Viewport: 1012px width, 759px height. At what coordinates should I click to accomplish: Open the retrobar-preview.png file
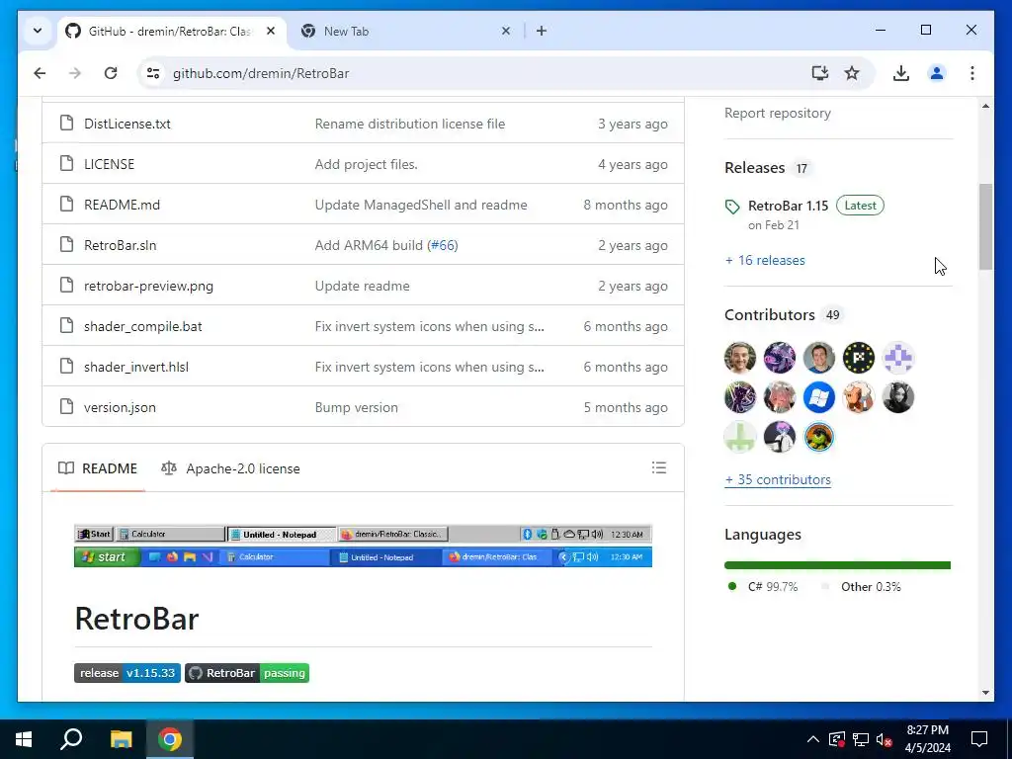(148, 286)
